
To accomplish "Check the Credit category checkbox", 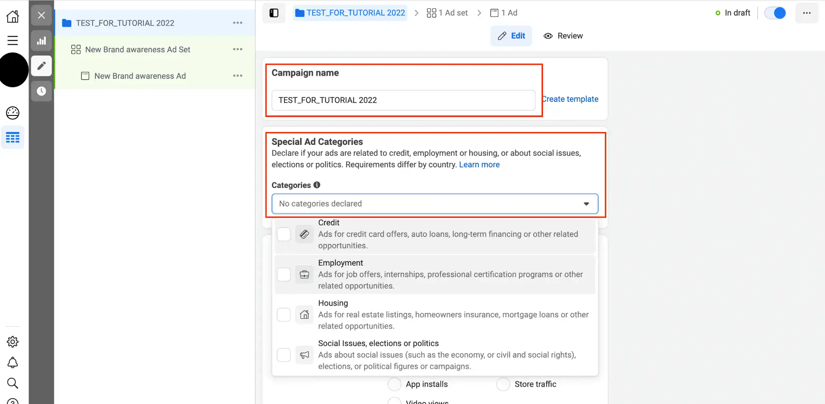I will coord(284,234).
